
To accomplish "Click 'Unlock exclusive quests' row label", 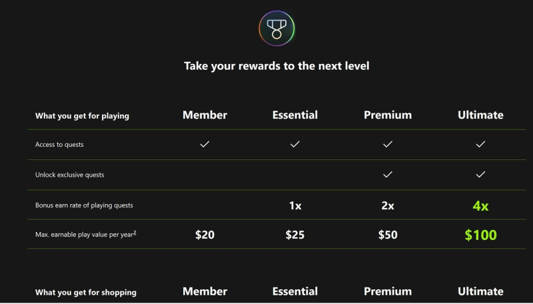I will [x=69, y=175].
